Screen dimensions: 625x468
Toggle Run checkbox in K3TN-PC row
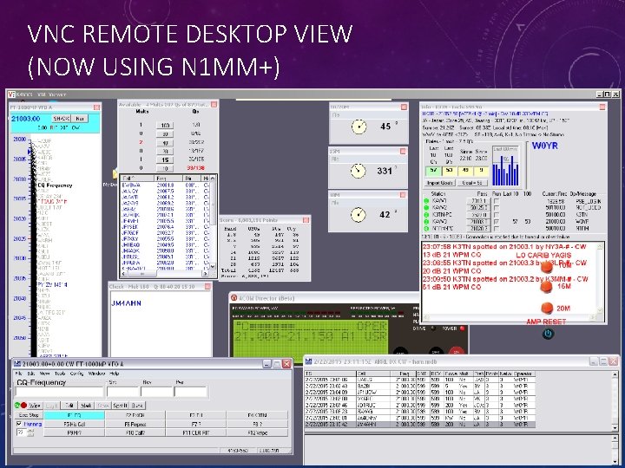point(497,215)
